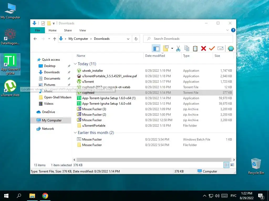Click the Properties icon in title bar
Screen dimensions: 269x201
pyautogui.click(x=43, y=23)
